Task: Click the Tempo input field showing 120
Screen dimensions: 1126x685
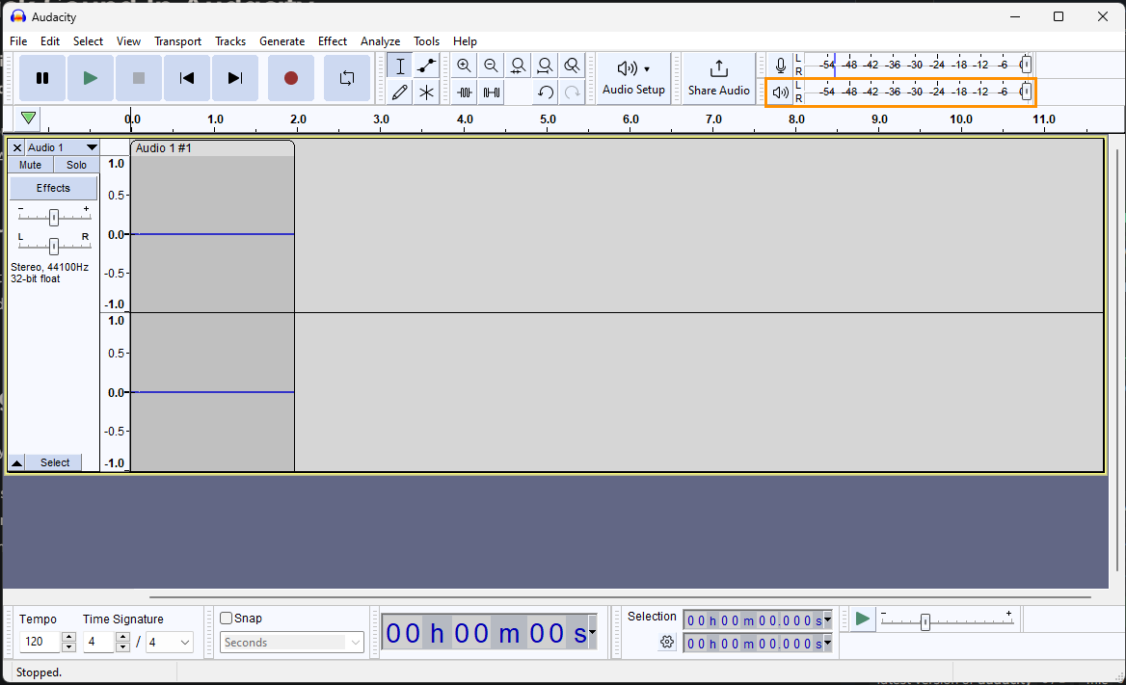Action: tap(40, 642)
